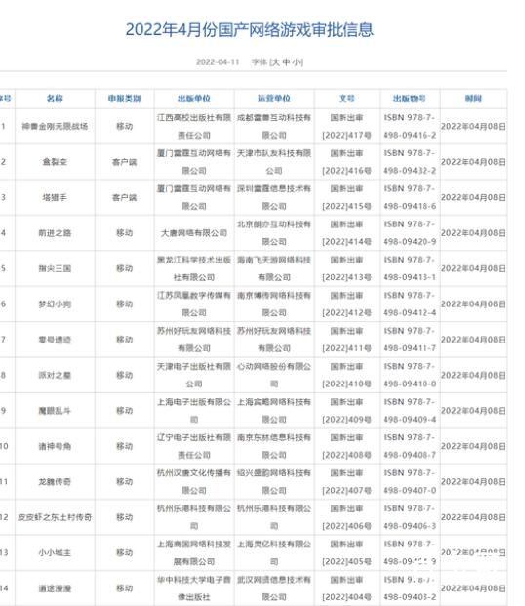Select the game name 前进之路

[x=55, y=233]
